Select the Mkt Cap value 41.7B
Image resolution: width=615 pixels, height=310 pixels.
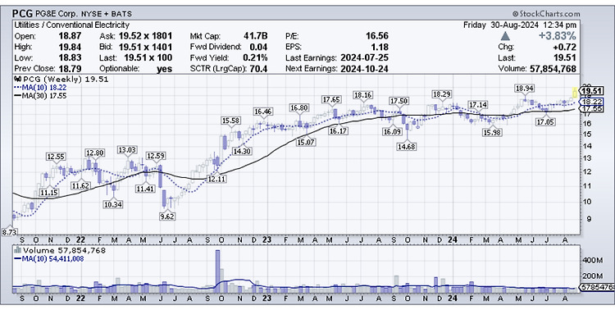coord(255,36)
